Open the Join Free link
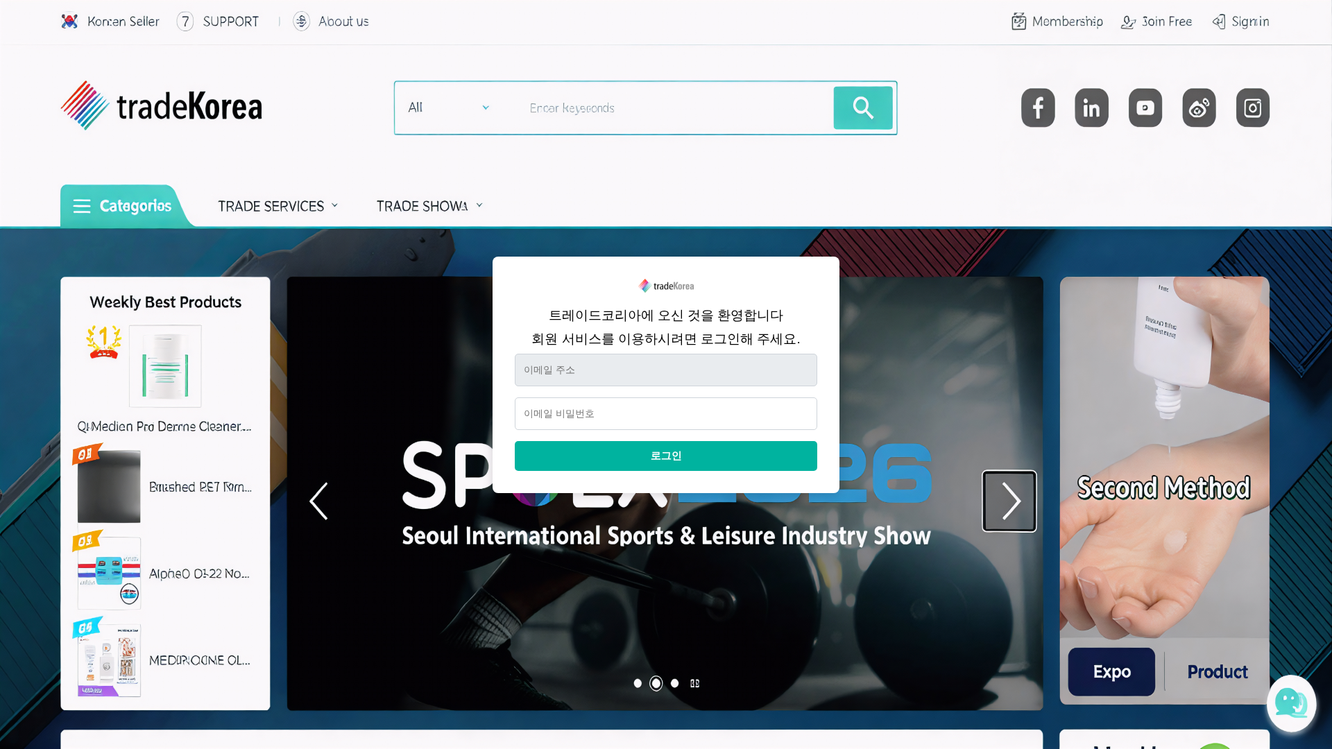This screenshot has height=749, width=1332. [1167, 21]
